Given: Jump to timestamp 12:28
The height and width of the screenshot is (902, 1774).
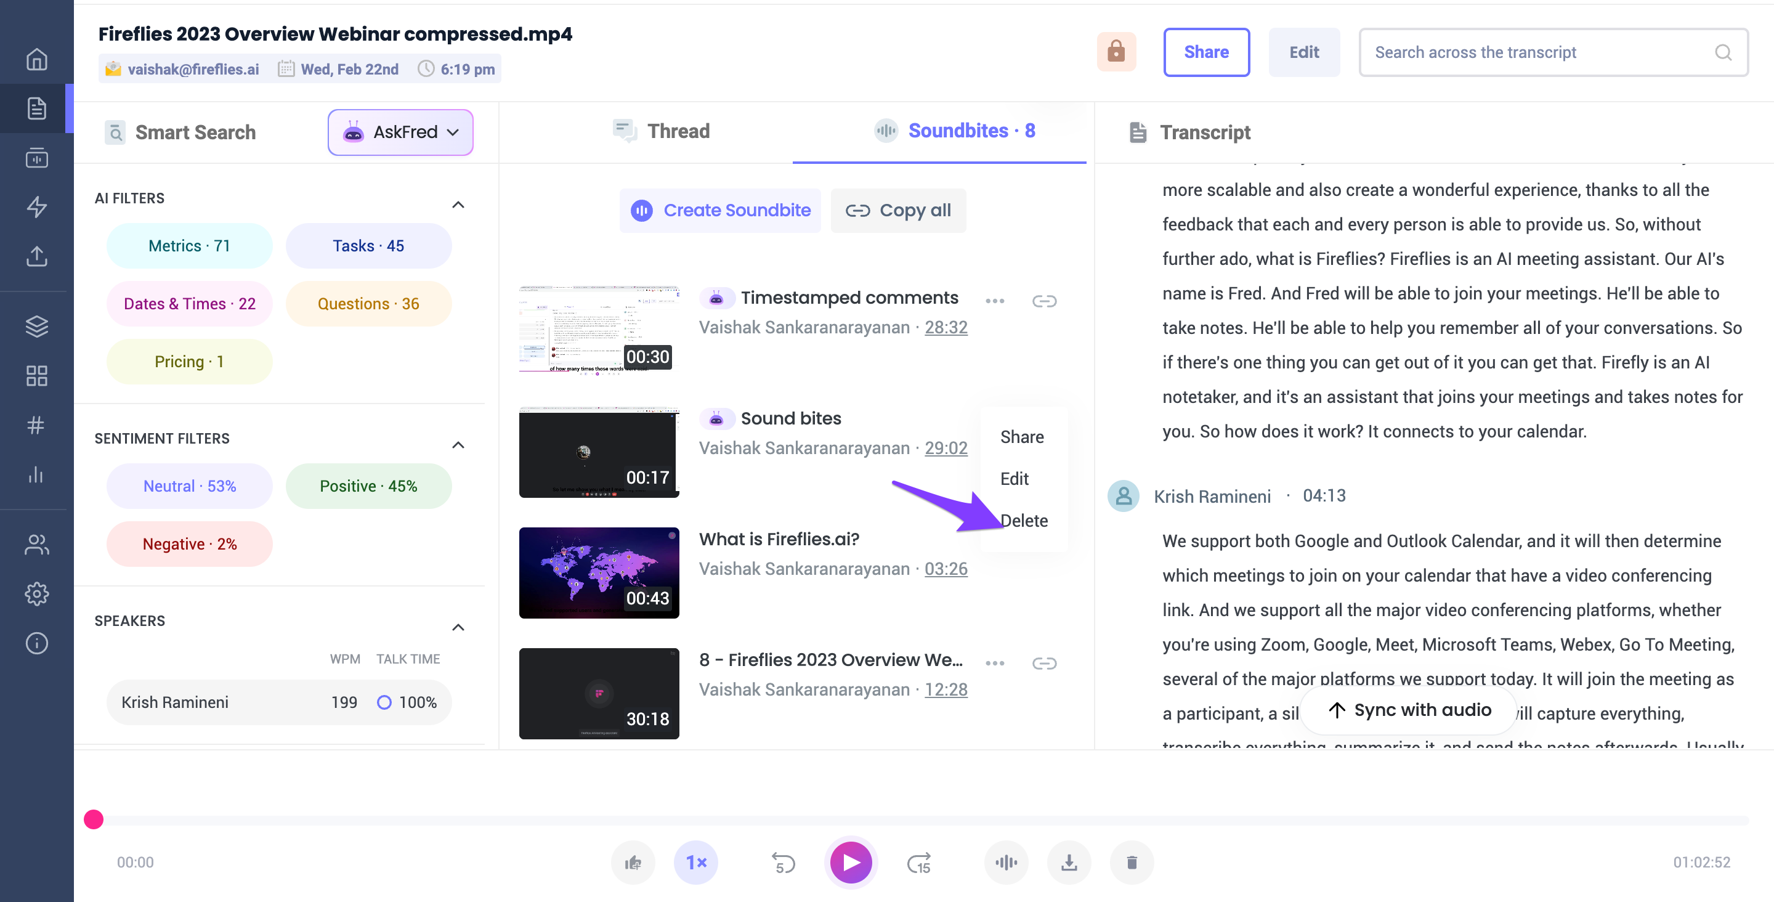Looking at the screenshot, I should pos(946,689).
